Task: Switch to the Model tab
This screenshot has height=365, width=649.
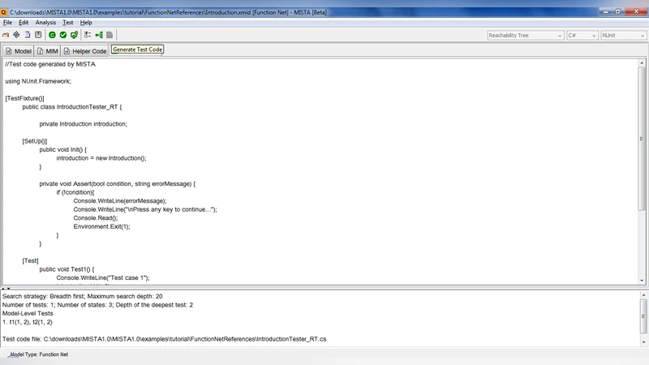Action: tap(18, 51)
